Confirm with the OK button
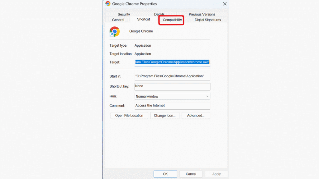319x179 pixels. (x=165, y=174)
